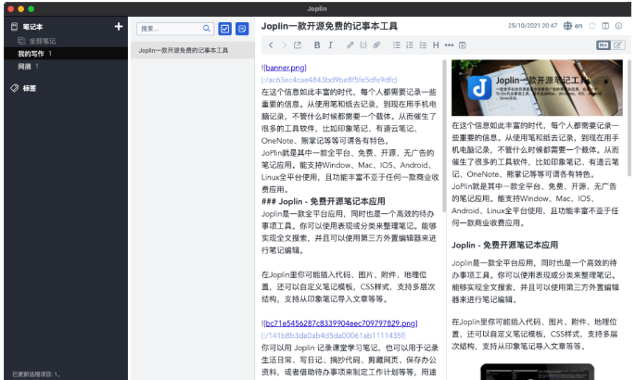The image size is (636, 380).
Task: Click the second device image in preview
Action: (537, 372)
